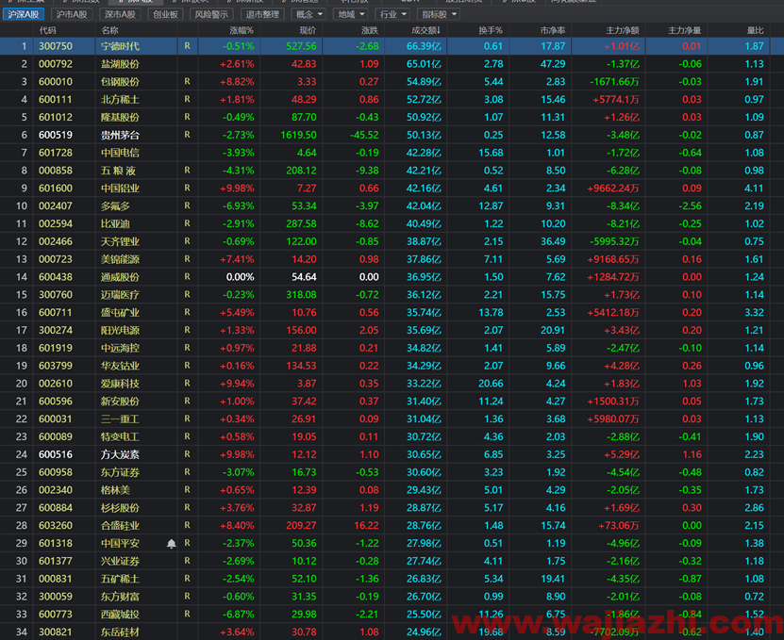Select stock 美锦能源
Image resolution: width=784 pixels, height=640 pixels.
tap(120, 259)
